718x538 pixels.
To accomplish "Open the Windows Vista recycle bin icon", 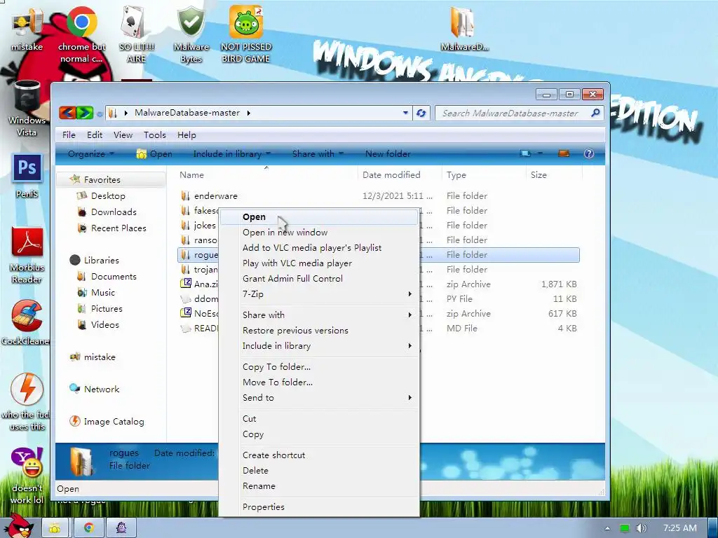I will coord(27,109).
